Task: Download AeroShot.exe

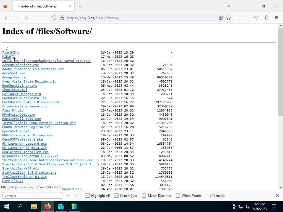Action: click(x=14, y=73)
